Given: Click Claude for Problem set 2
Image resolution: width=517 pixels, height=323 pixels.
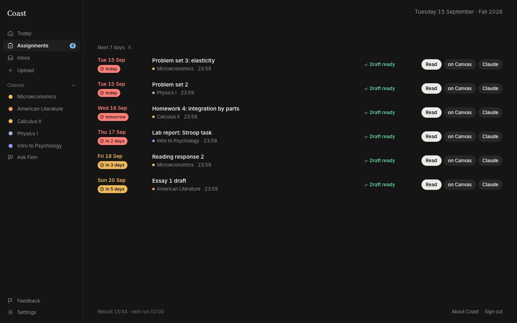Looking at the screenshot, I should (x=490, y=89).
